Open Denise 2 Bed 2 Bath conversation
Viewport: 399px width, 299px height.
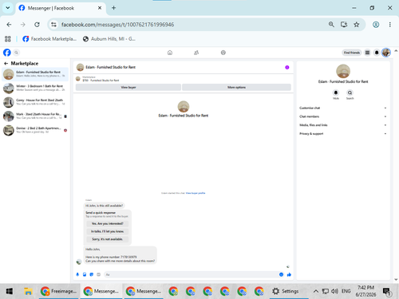point(35,130)
